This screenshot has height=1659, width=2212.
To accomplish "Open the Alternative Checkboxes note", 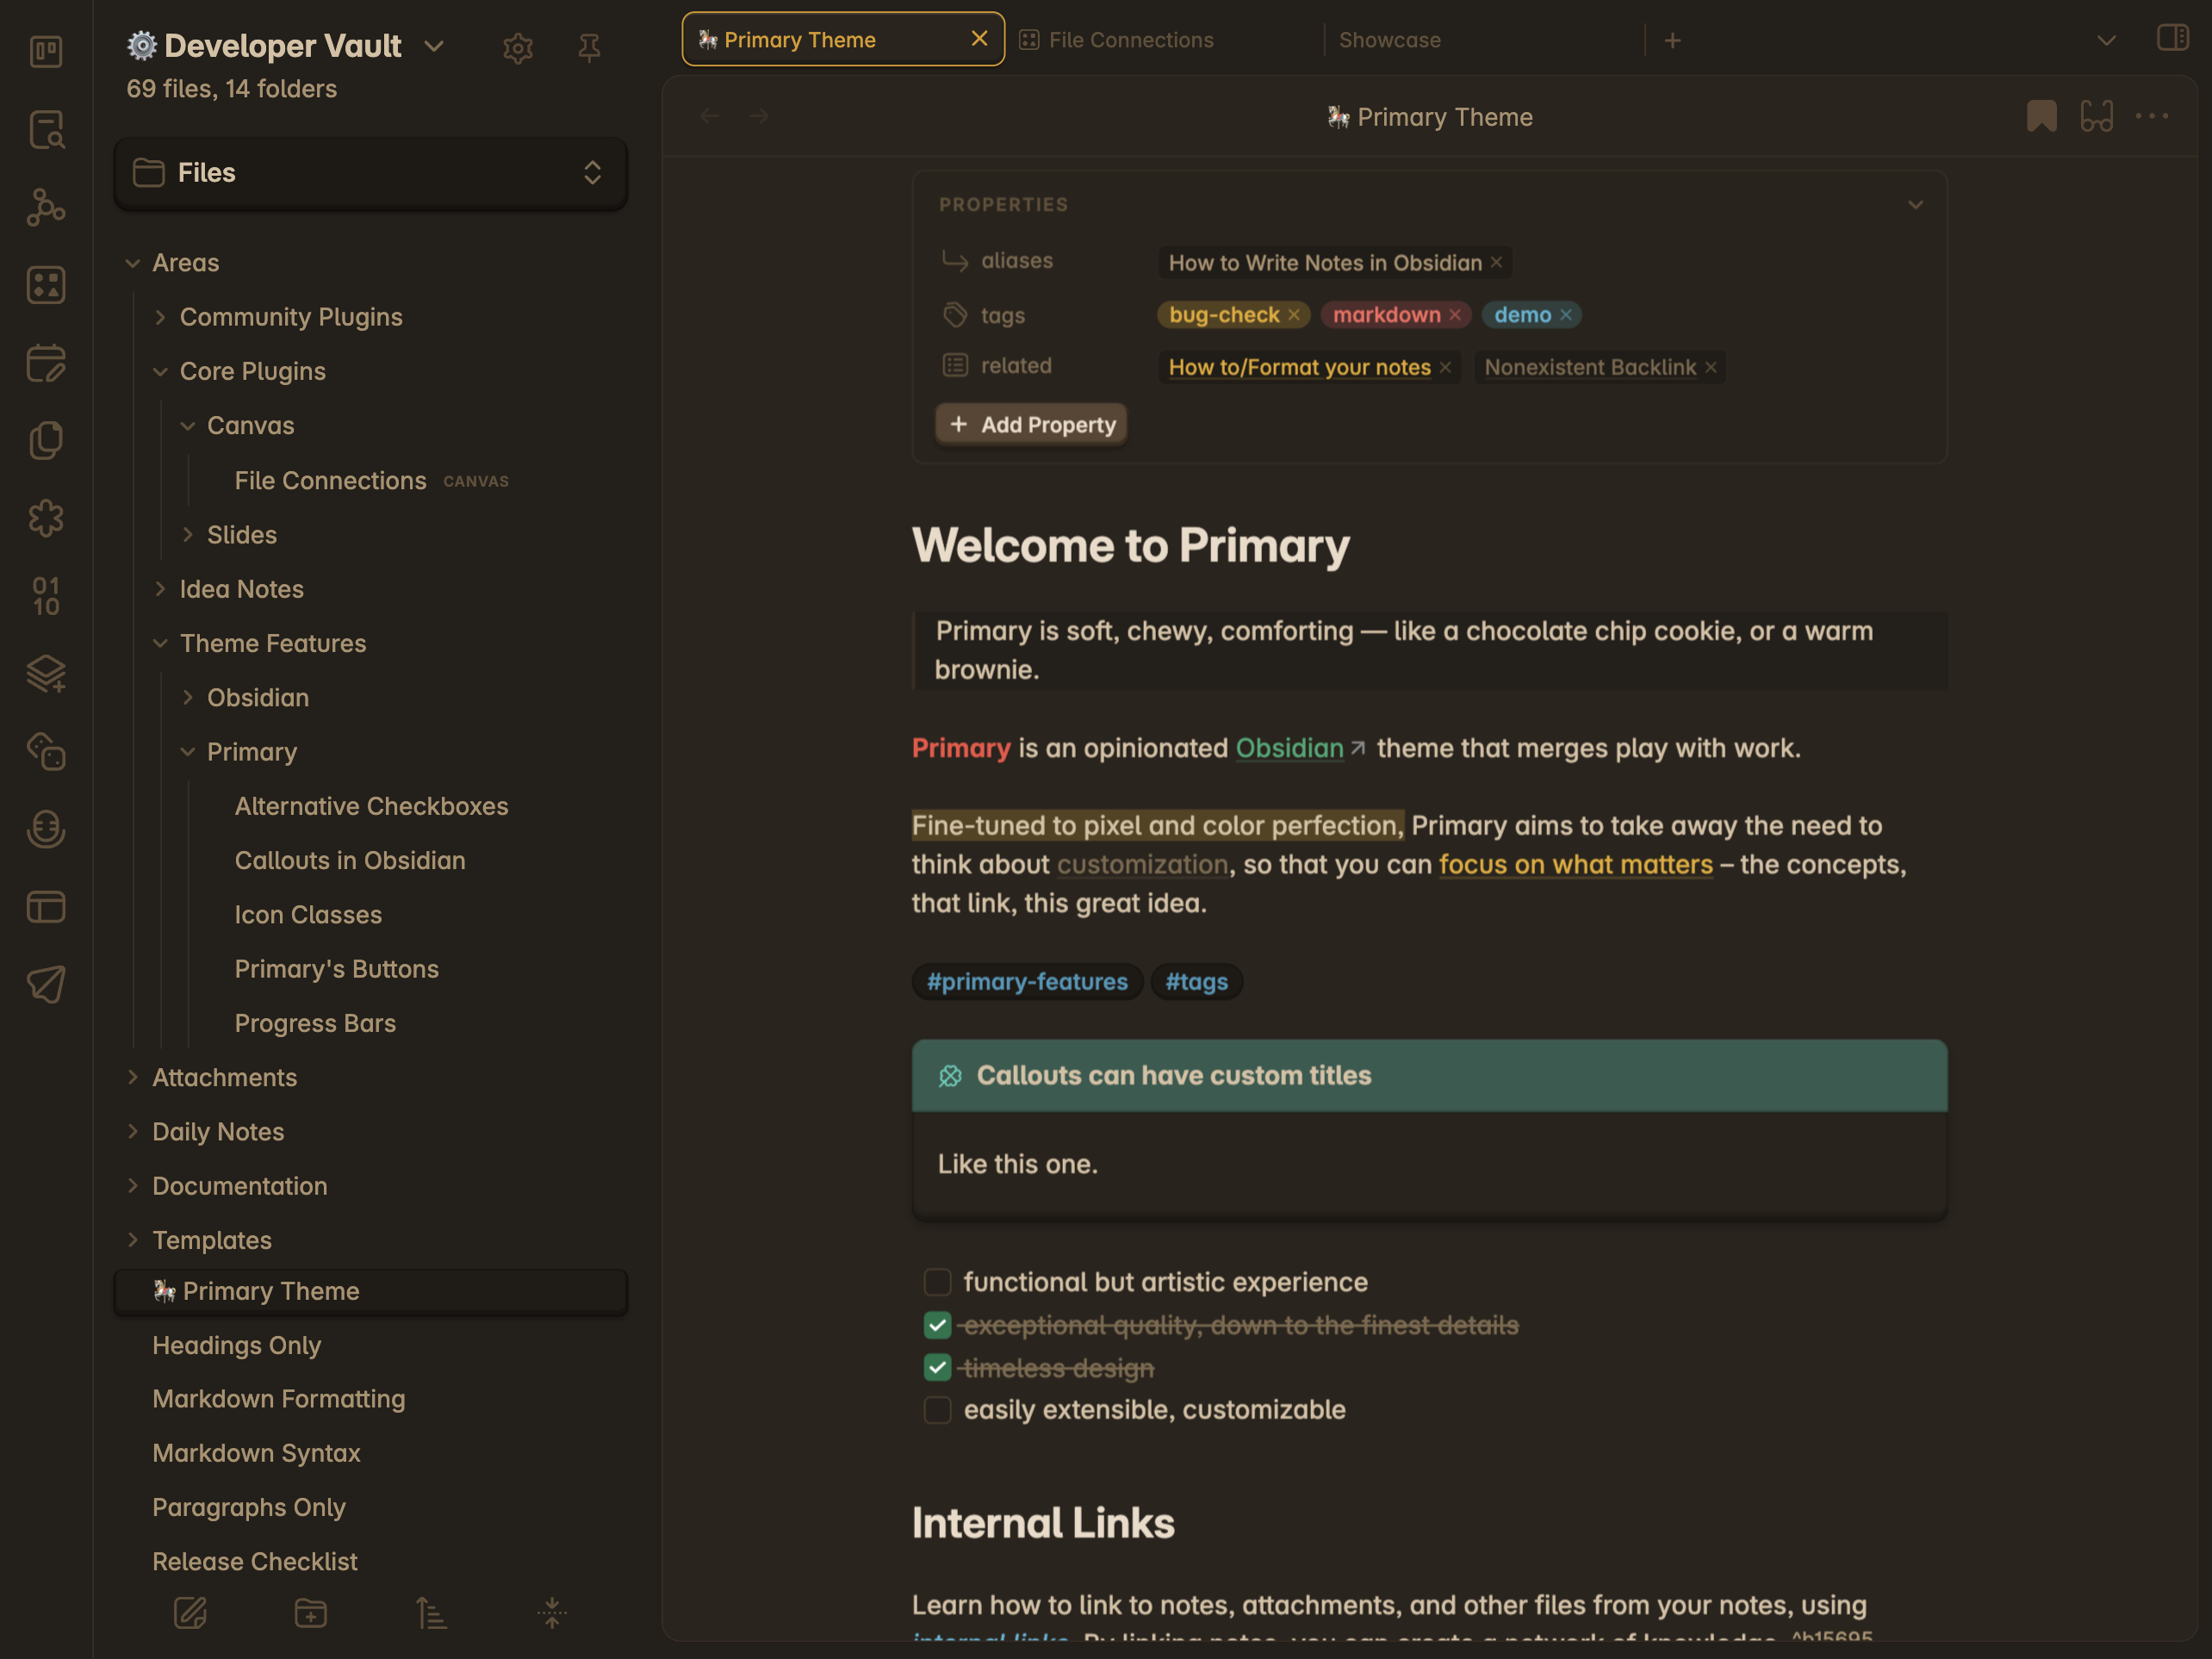I will (371, 806).
